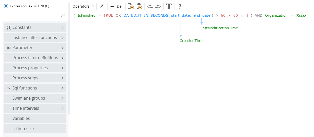Switch to text mode with T icon
This screenshot has height=137, width=314.
pos(169,6)
